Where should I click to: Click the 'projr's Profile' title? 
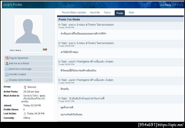click(x=13, y=5)
